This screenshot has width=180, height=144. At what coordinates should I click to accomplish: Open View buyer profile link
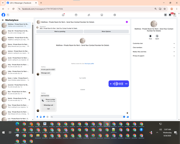point(89,64)
